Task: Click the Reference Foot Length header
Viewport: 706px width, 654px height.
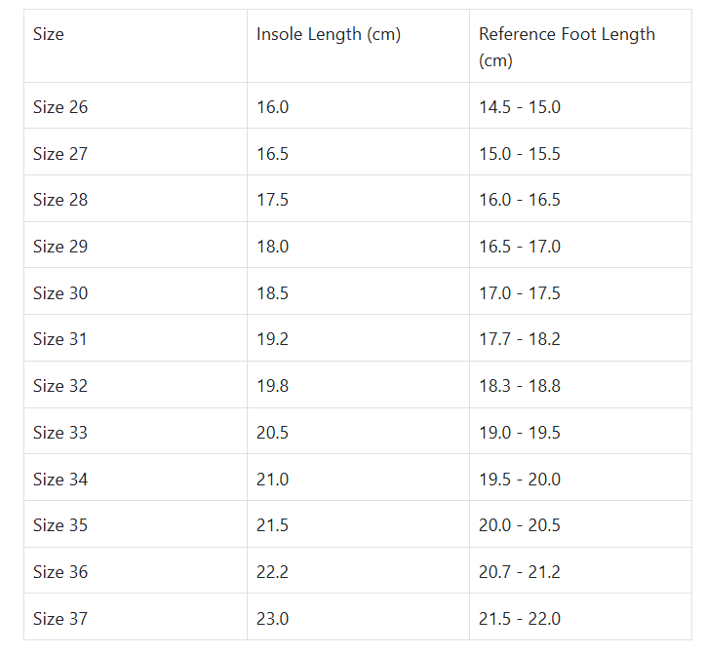Action: [x=567, y=46]
